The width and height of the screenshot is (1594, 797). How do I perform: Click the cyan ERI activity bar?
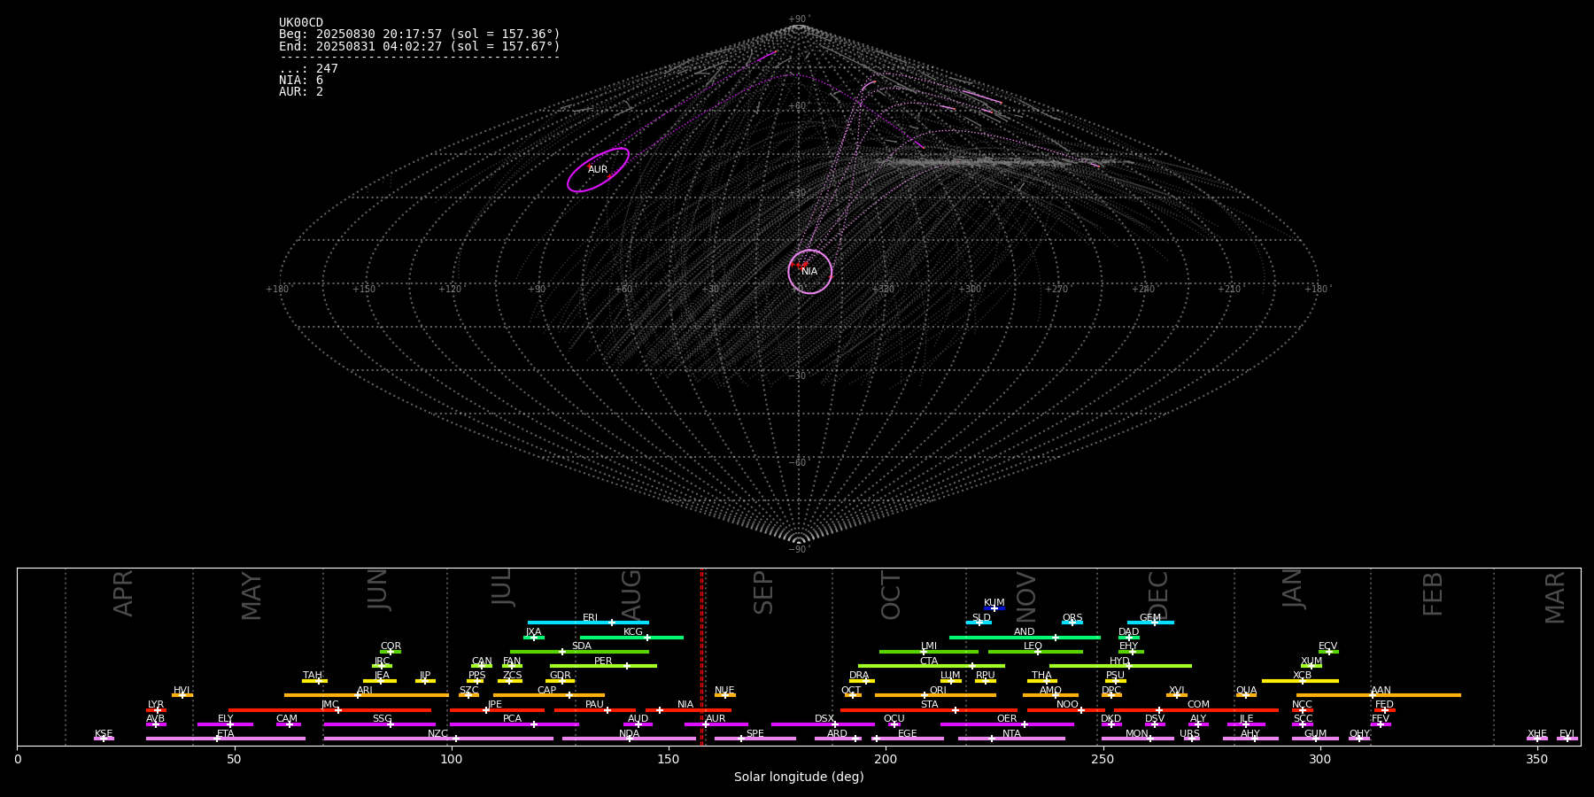pyautogui.click(x=588, y=623)
